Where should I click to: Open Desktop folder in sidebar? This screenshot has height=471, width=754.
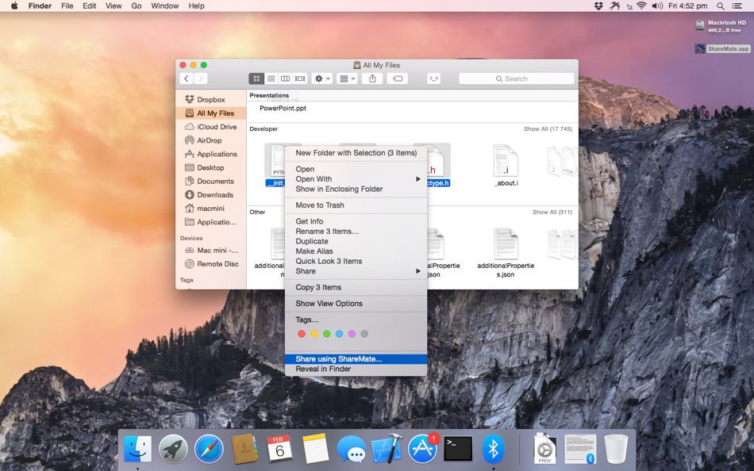pos(211,168)
